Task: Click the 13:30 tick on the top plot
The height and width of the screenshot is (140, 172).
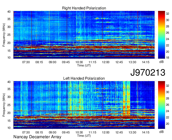Action: [x=132, y=62]
